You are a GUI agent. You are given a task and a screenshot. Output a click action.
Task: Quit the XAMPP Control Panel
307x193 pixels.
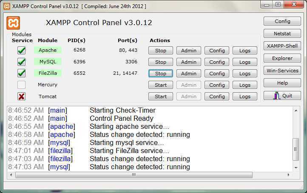tap(282, 96)
